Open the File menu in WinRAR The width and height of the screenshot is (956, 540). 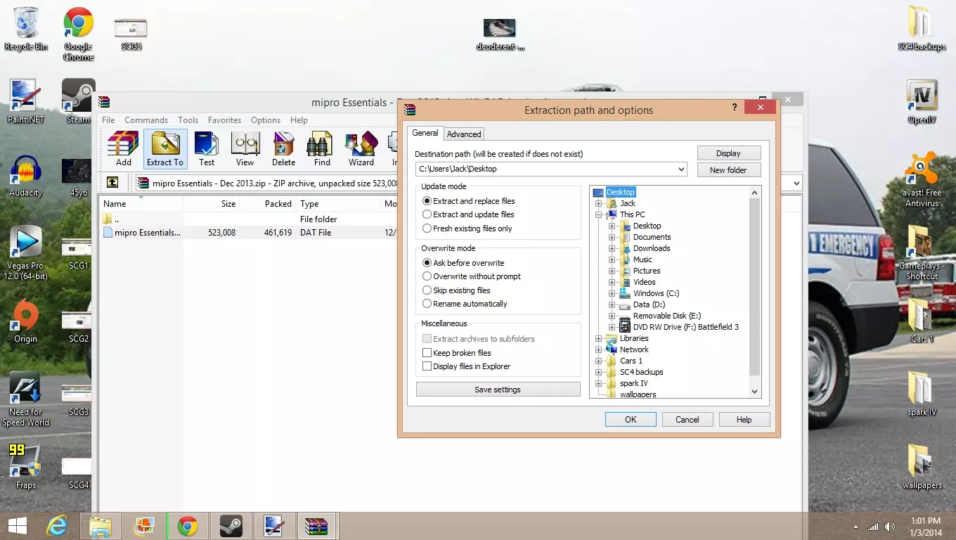coord(108,120)
